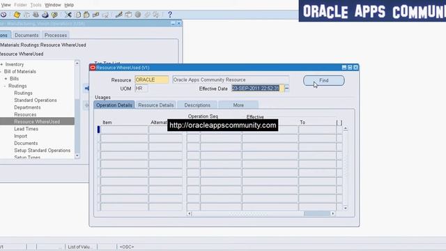Open the Folder menu
The image size is (446, 251).
[20, 5]
